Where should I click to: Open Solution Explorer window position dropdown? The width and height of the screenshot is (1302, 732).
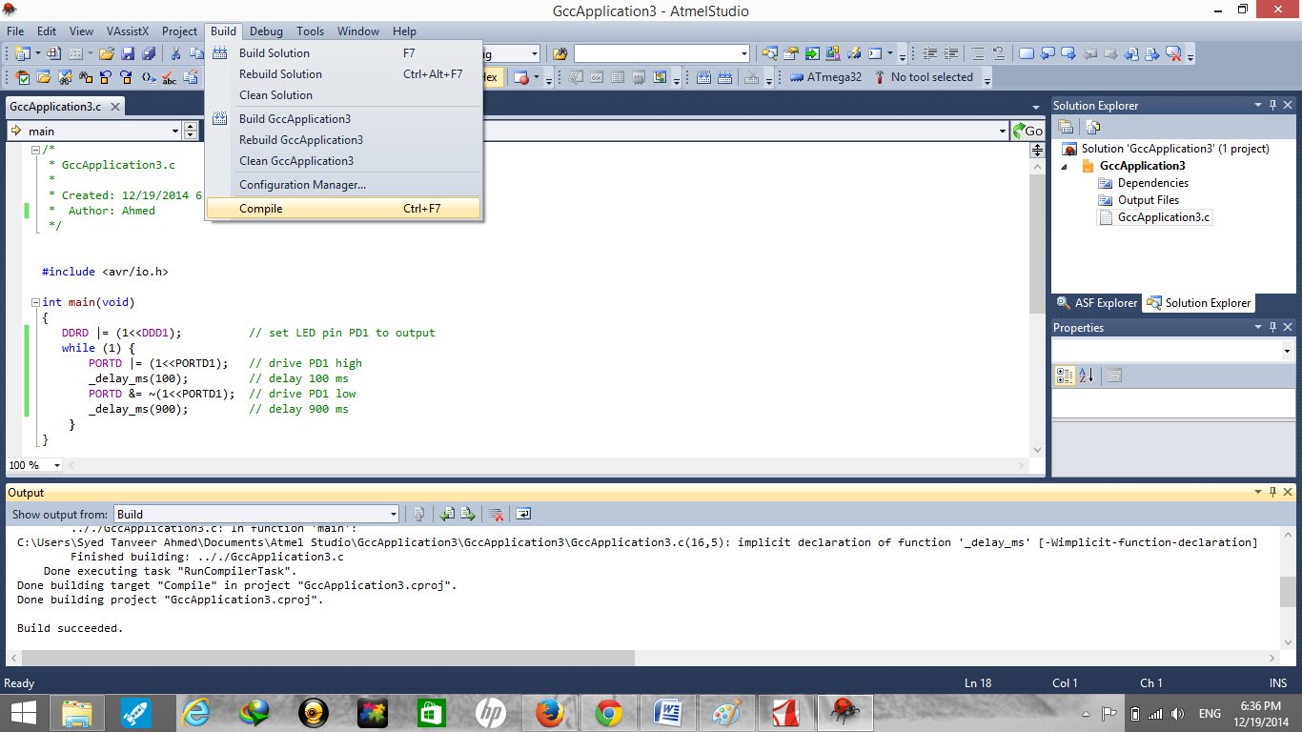pyautogui.click(x=1258, y=106)
